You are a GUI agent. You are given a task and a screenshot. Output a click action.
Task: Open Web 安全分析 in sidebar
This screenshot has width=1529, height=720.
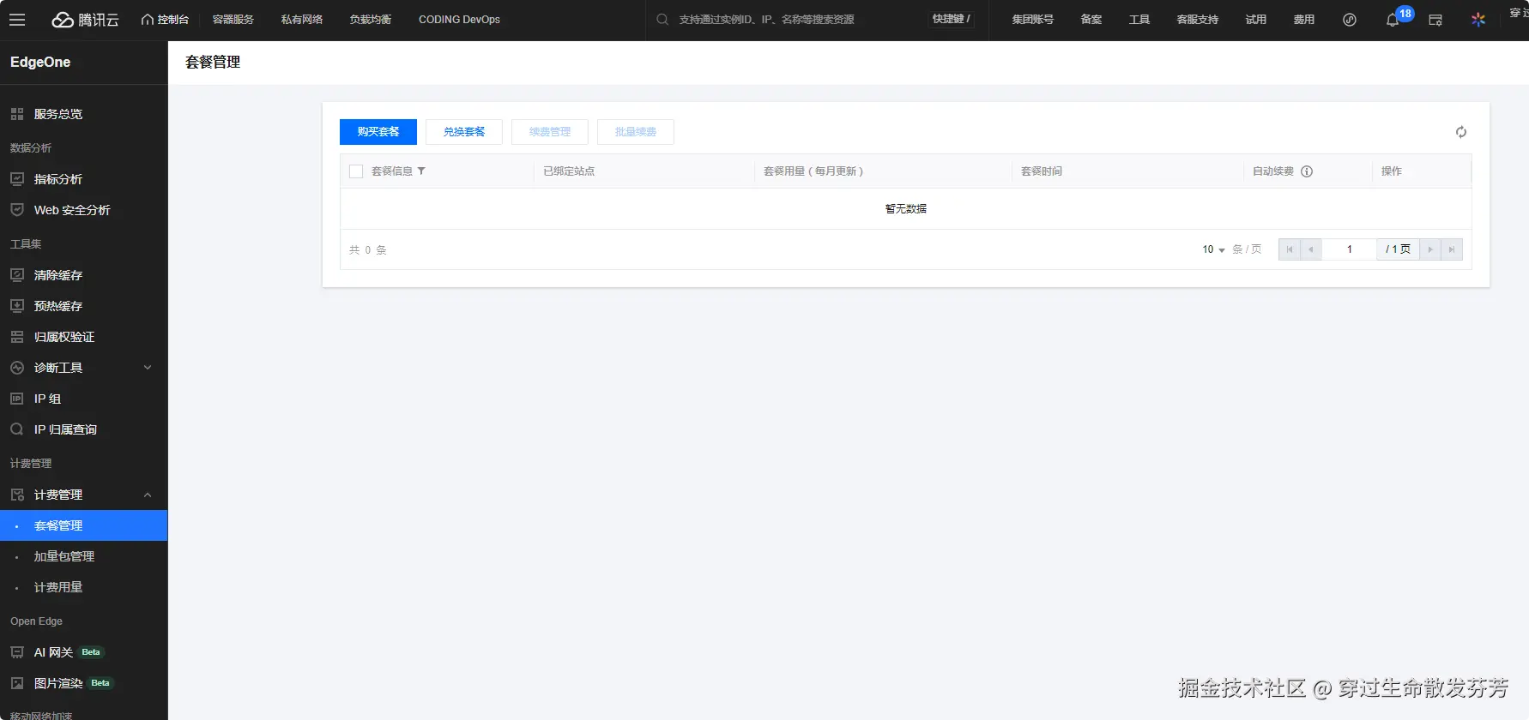coord(83,210)
